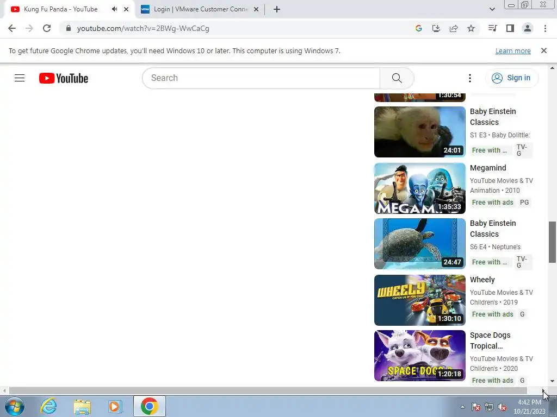
Task: Click the Learn more link
Action: click(x=513, y=50)
